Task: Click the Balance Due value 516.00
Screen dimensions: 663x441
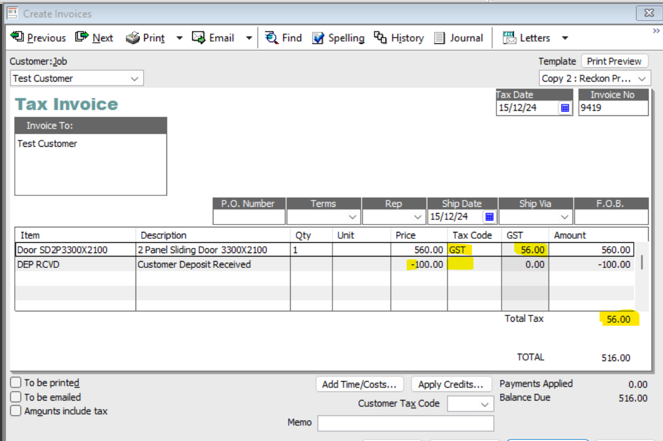Action: pyautogui.click(x=633, y=398)
